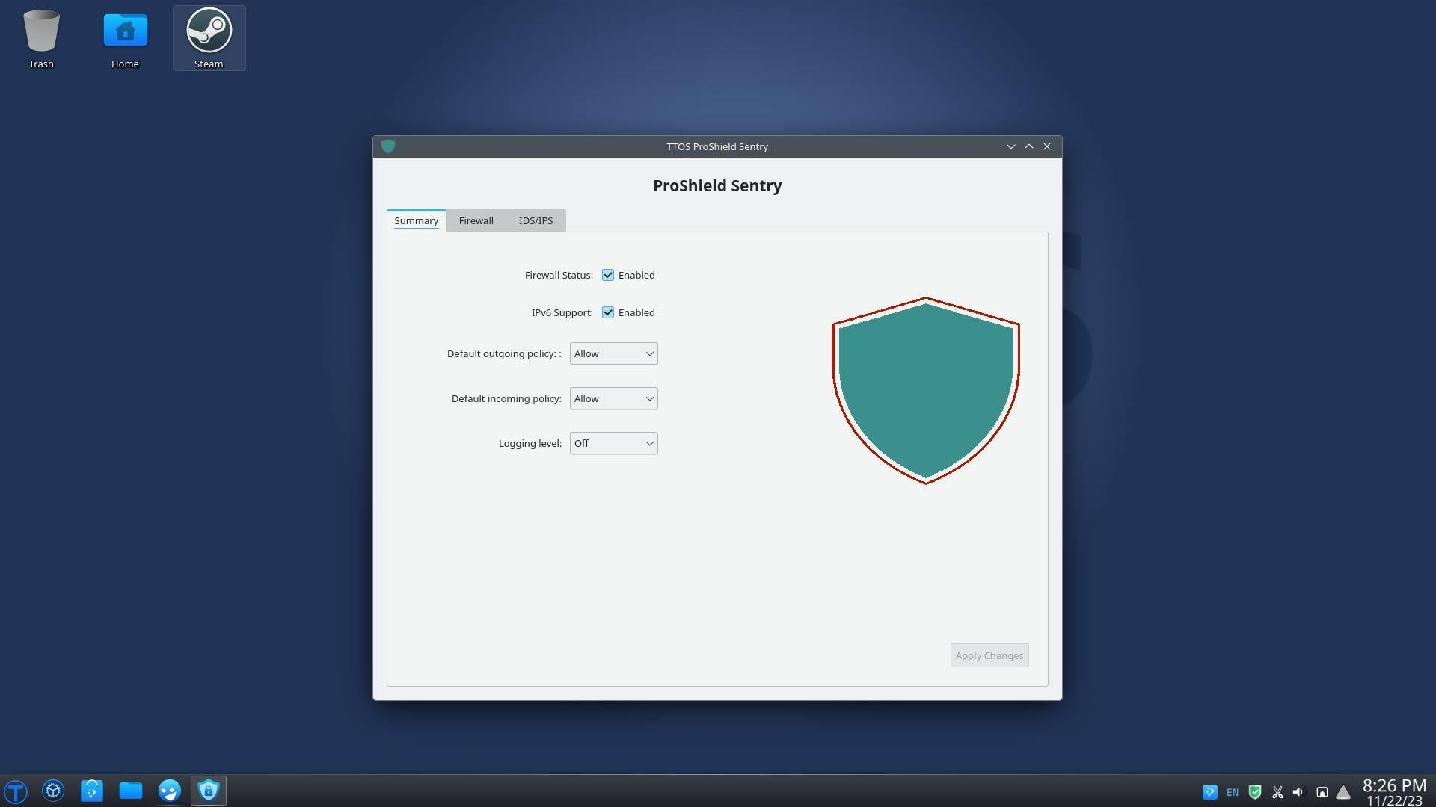
Task: Open the Steam desktop shortcut
Action: coord(209,37)
